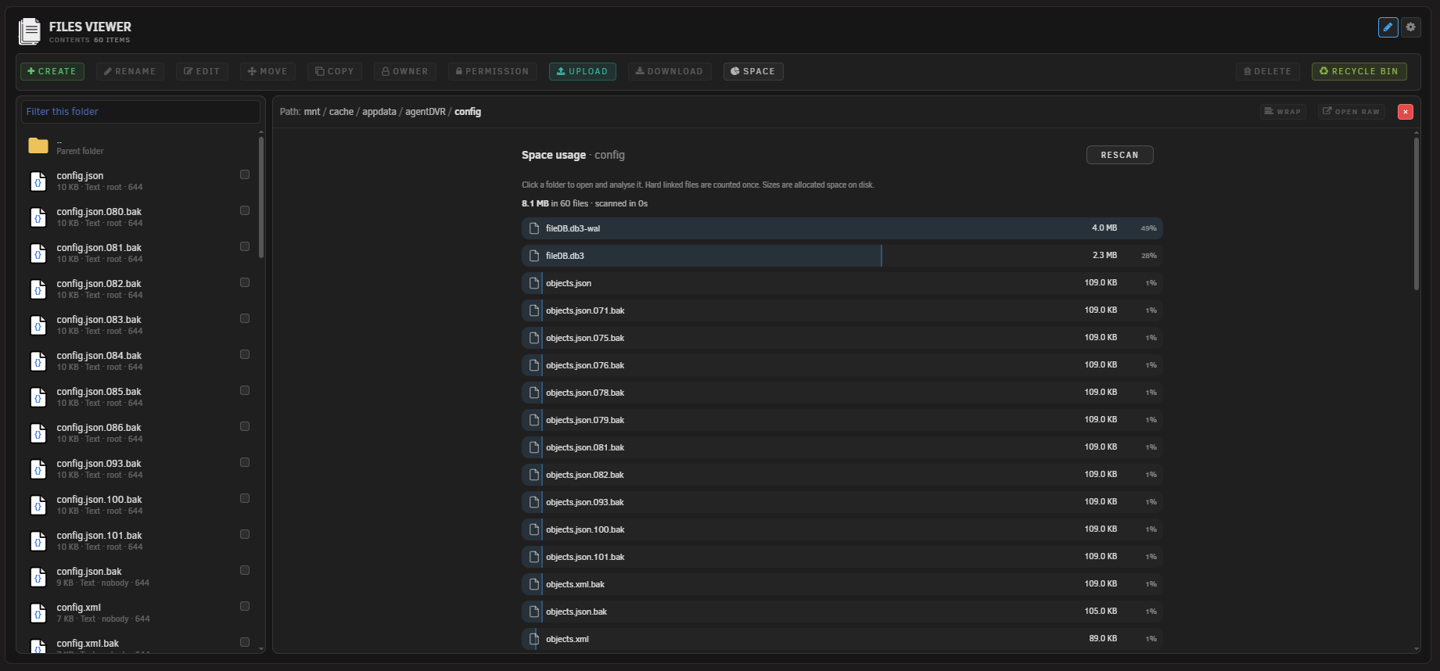This screenshot has height=671, width=1440.
Task: Check the config.json.084.bak checkbox
Action: 245,355
